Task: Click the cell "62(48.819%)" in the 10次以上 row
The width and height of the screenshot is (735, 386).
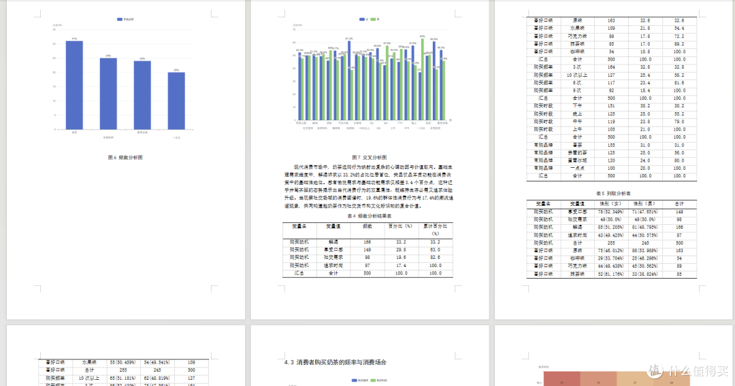Action: click(x=157, y=378)
